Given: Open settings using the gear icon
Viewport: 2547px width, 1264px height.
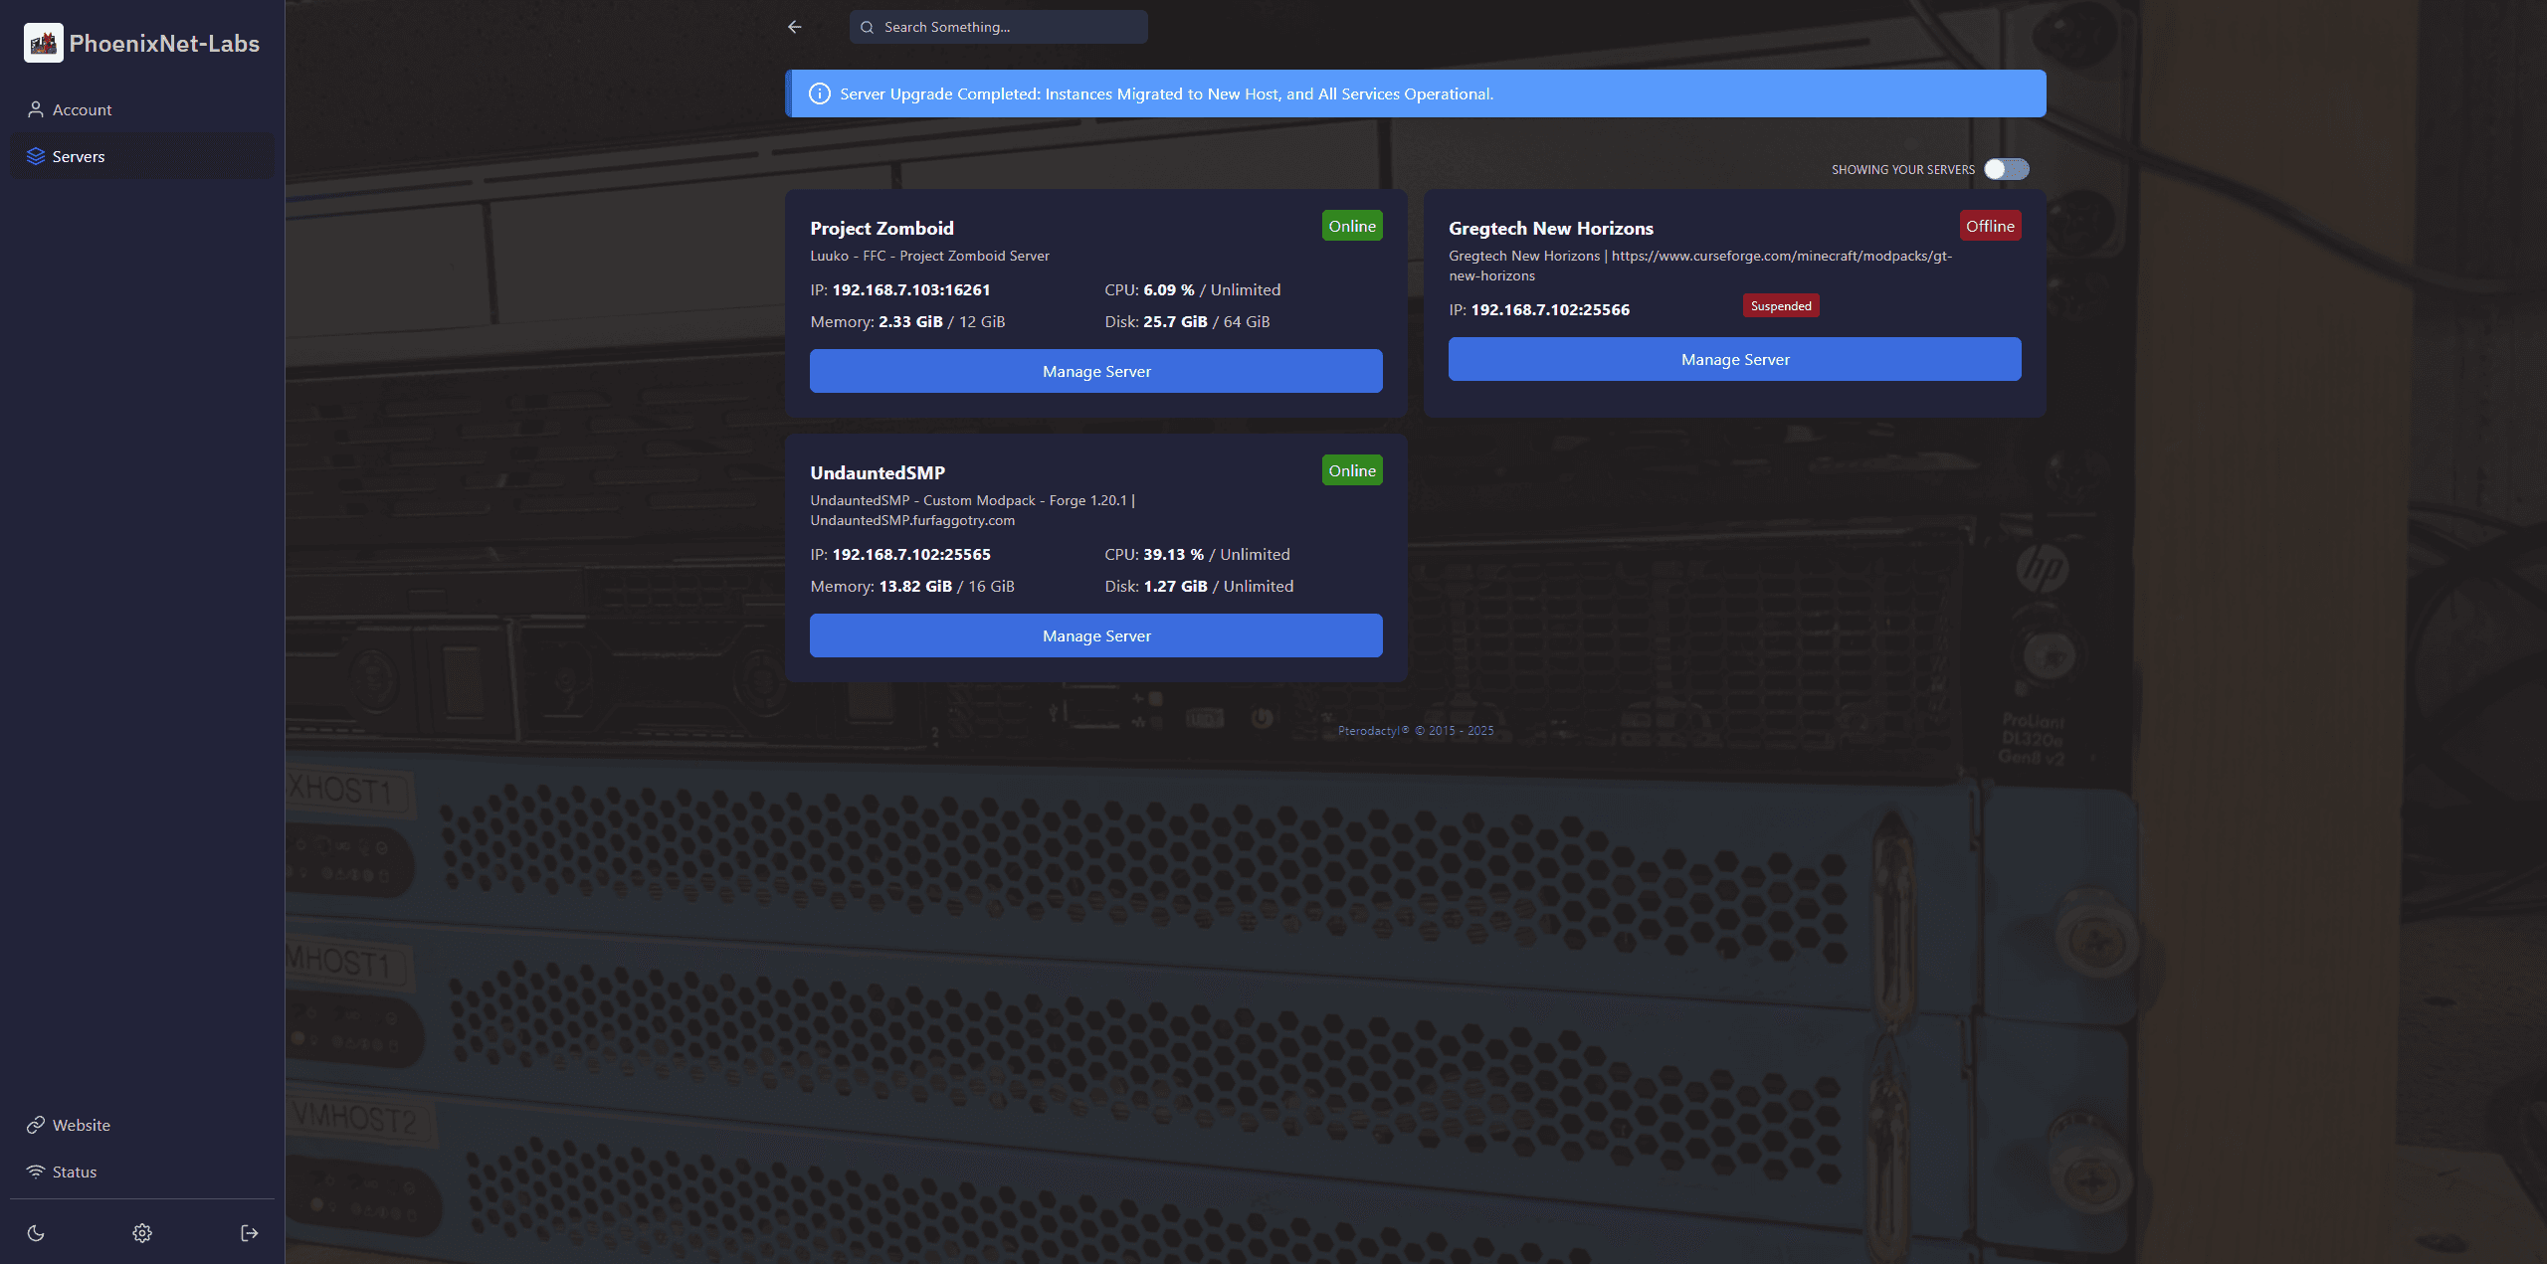Looking at the screenshot, I should coord(142,1232).
